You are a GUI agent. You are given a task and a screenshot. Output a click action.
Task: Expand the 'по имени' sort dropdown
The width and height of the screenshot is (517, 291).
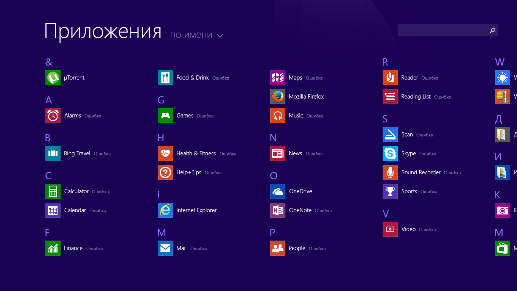tap(197, 35)
